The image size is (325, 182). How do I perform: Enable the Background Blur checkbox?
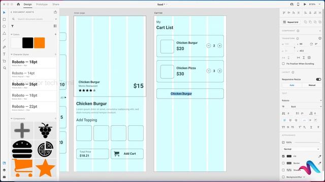tap(283, 177)
